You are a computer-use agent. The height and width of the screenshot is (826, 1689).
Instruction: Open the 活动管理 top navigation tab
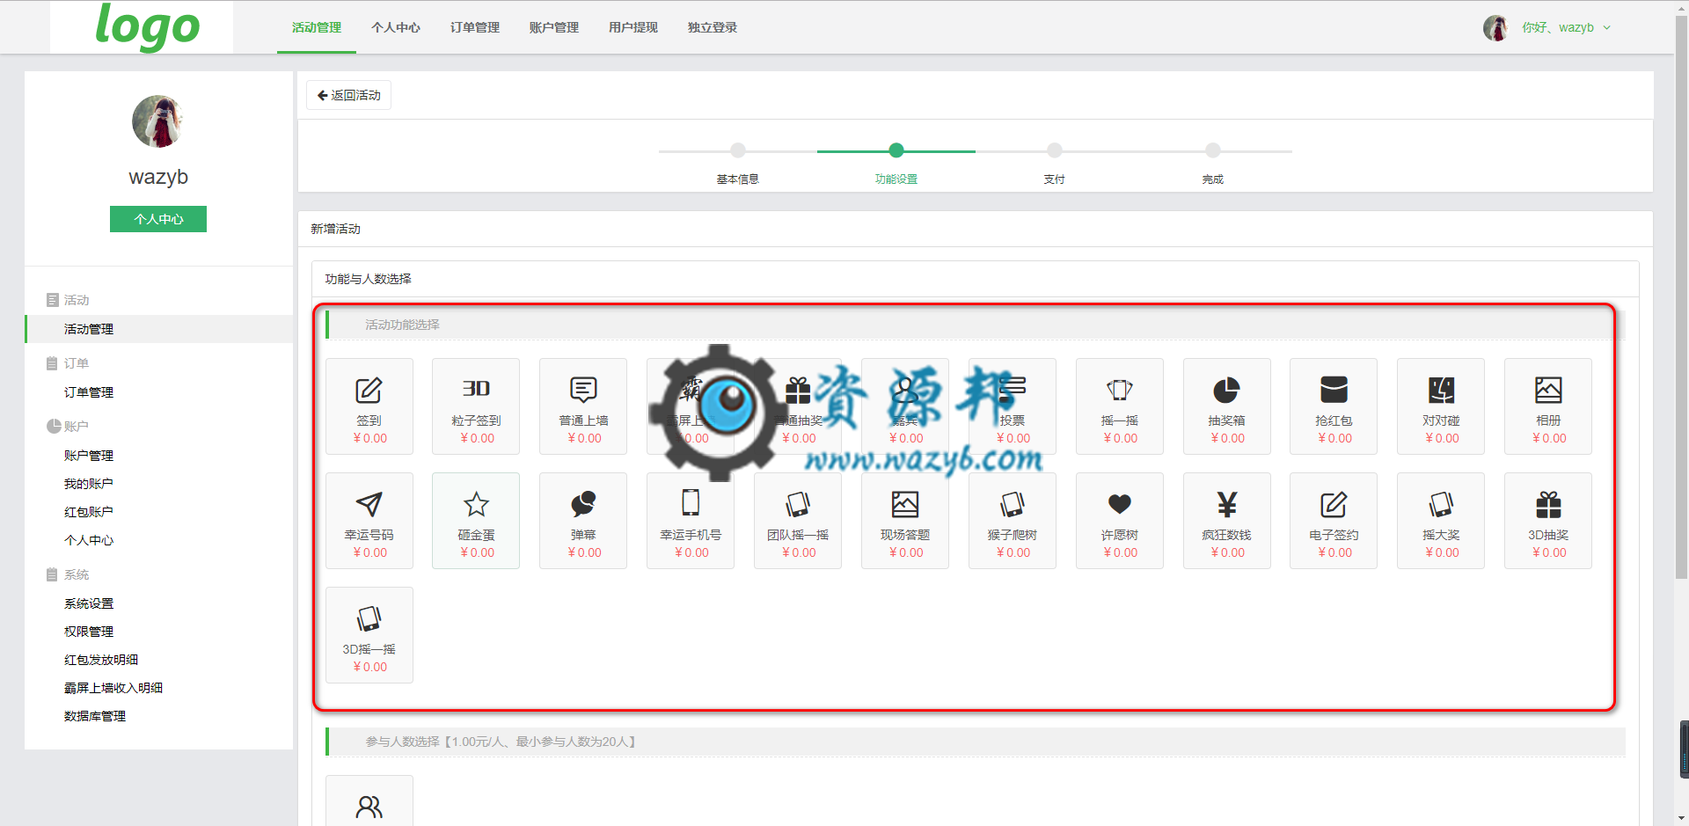point(317,27)
